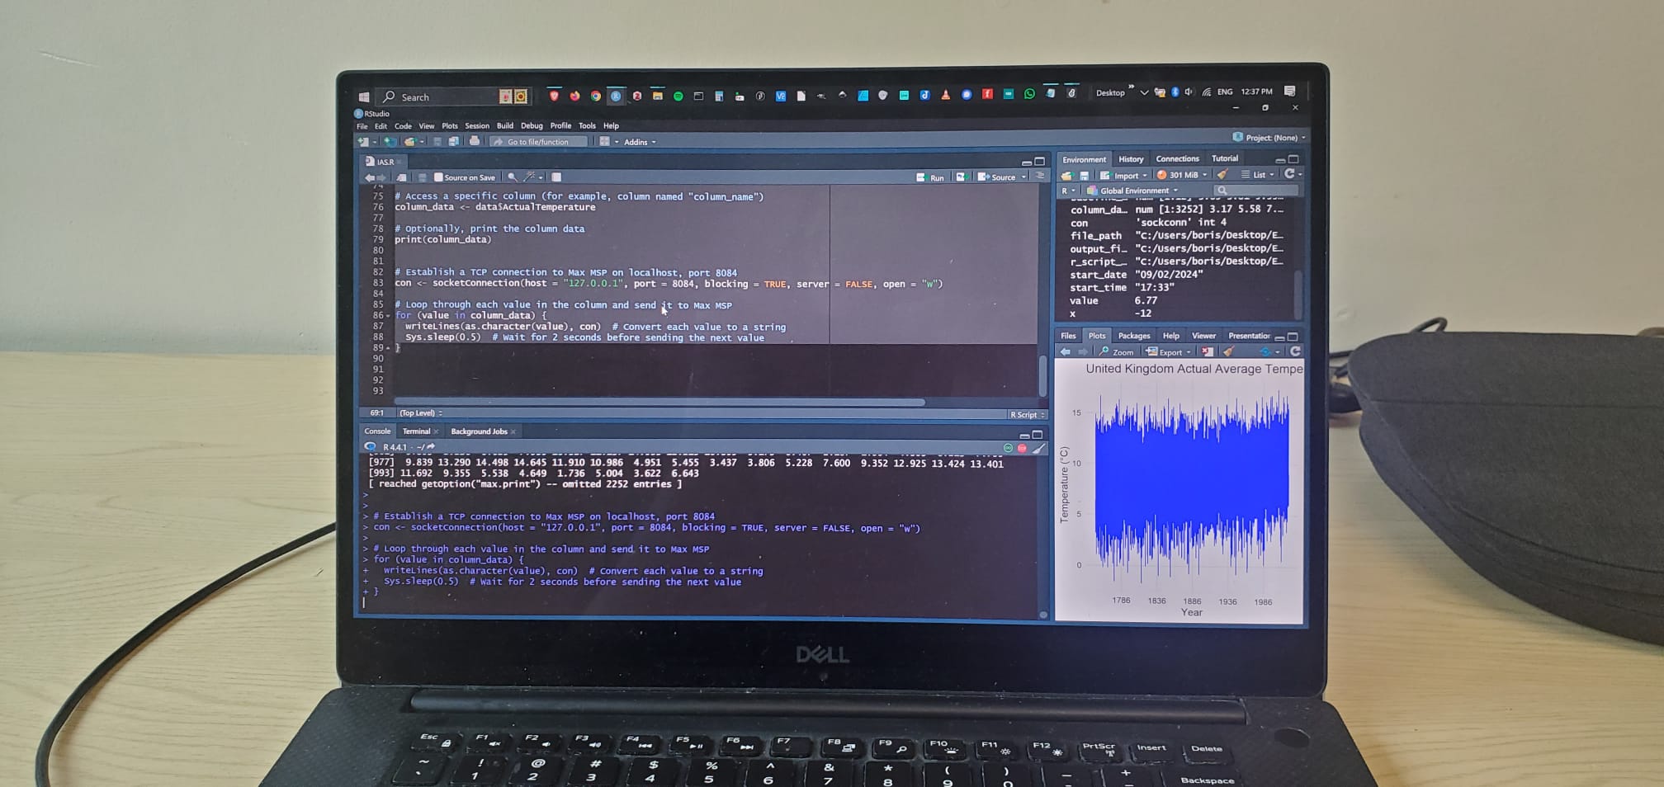The height and width of the screenshot is (787, 1664).
Task: Click the print icon in main toolbar
Action: (x=475, y=142)
